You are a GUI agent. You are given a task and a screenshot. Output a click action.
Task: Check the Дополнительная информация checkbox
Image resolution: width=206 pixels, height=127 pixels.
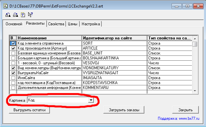coord(13,88)
